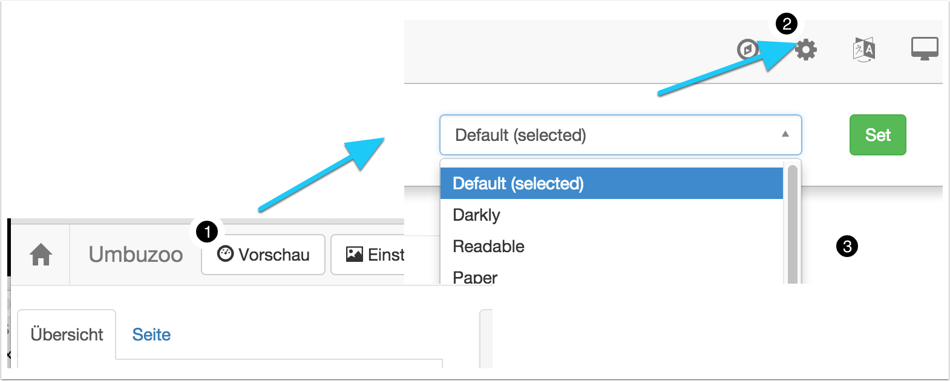Screen dimensions: 950x381
Task: Open the gear settings icon
Action: pyautogui.click(x=805, y=50)
